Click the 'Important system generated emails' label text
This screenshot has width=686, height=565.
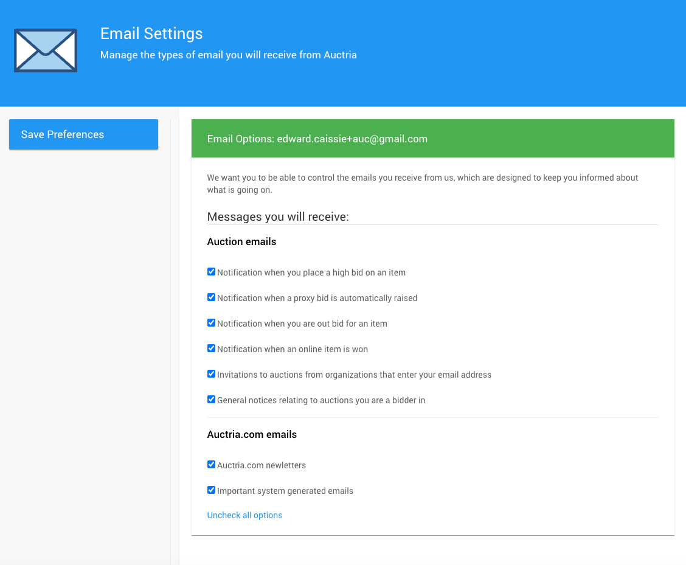[x=285, y=491]
